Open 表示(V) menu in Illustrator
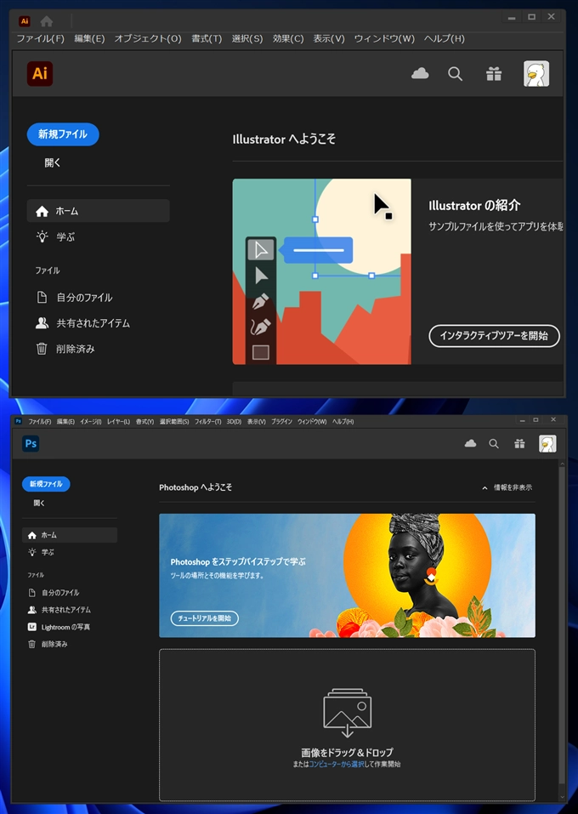Screen dimensions: 578x814 (x=329, y=38)
